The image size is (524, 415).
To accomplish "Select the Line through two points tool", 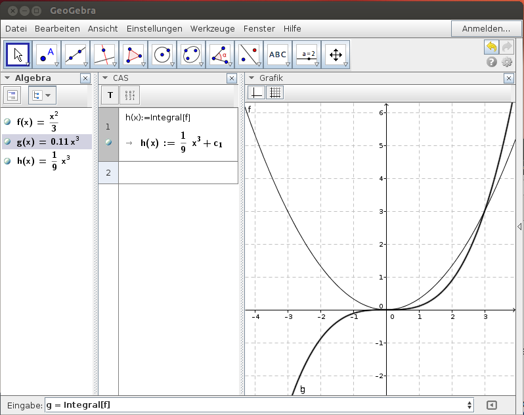I will click(76, 55).
